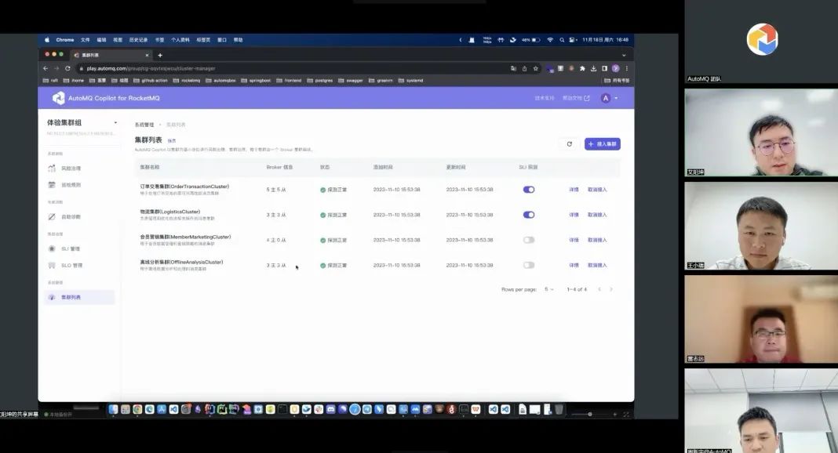Toggle SLI switch for OrderTransactionCluster
This screenshot has width=838, height=453.
(529, 190)
